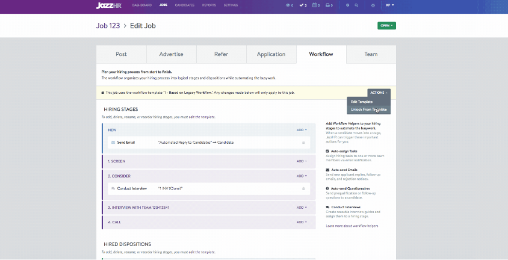Click the JazzHR logo
This screenshot has height=260, width=508.
click(x=109, y=5)
